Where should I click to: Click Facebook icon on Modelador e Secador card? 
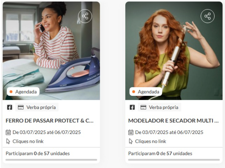[x=132, y=107]
